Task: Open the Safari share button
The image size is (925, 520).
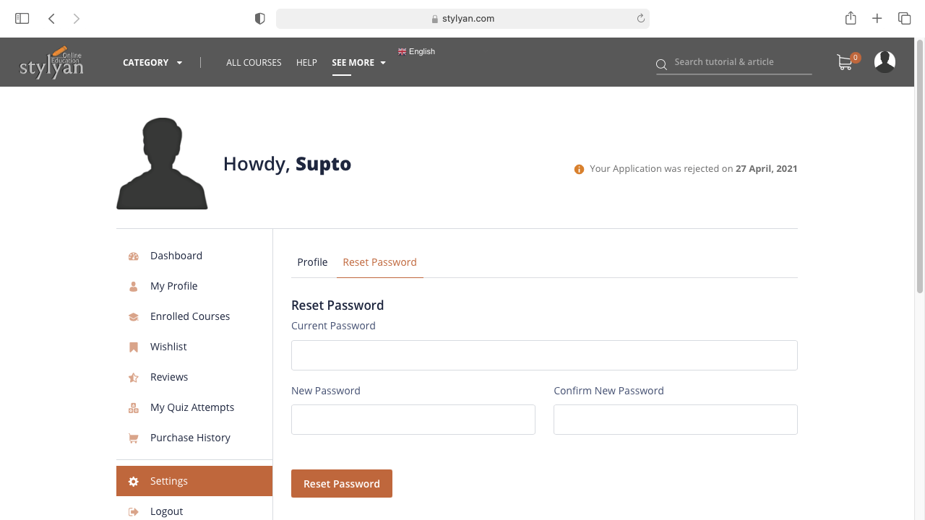Action: tap(851, 18)
